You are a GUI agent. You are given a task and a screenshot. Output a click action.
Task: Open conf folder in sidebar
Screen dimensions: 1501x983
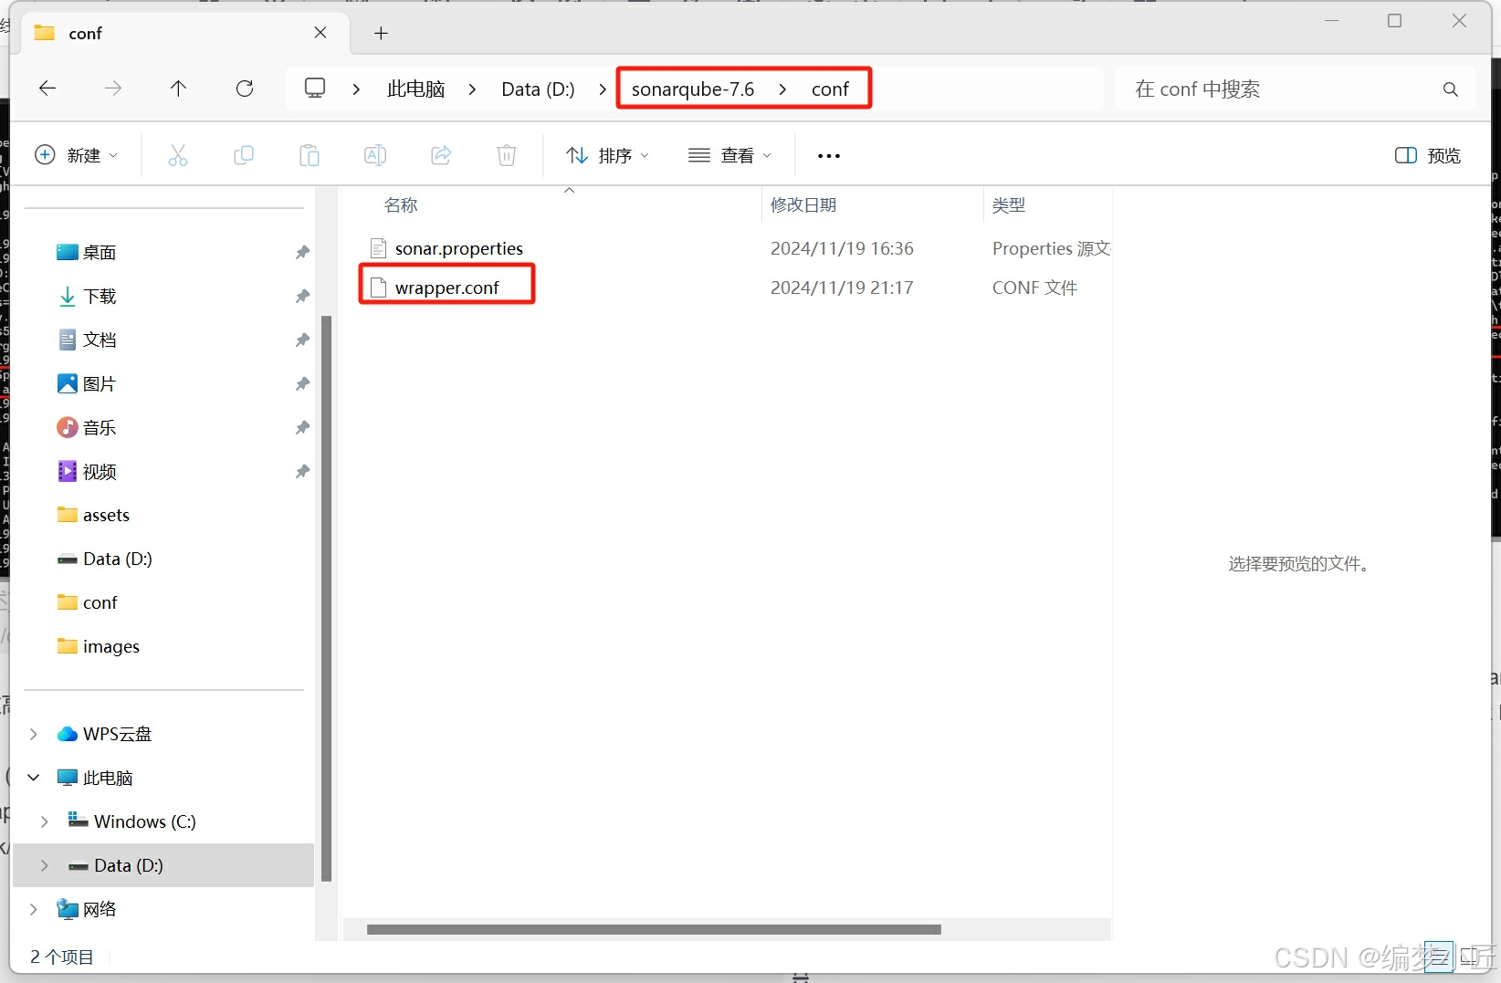pos(100,602)
